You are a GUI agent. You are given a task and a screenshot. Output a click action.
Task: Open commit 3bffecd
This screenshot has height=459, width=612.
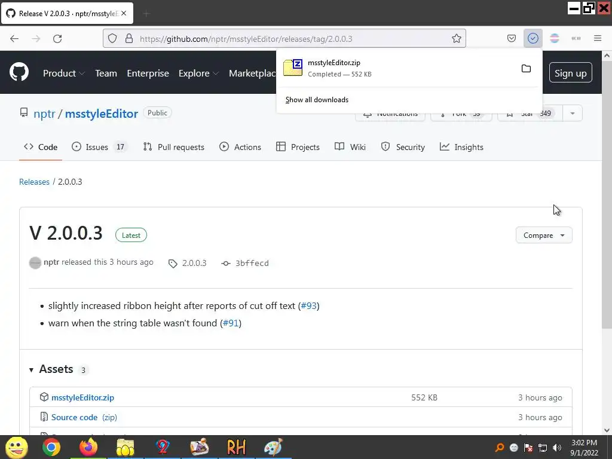click(x=245, y=263)
